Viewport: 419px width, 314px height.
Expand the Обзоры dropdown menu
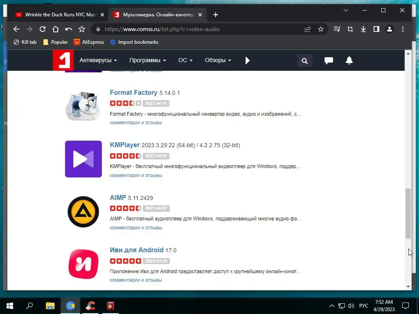tap(218, 61)
